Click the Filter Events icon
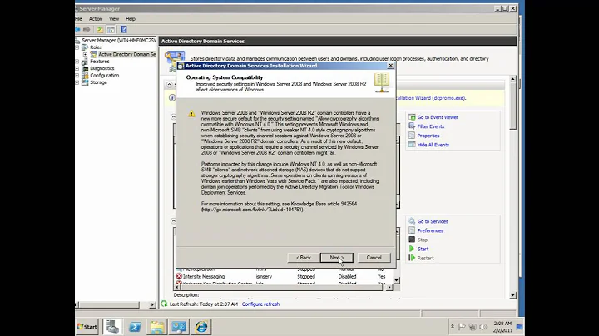 pyautogui.click(x=412, y=126)
